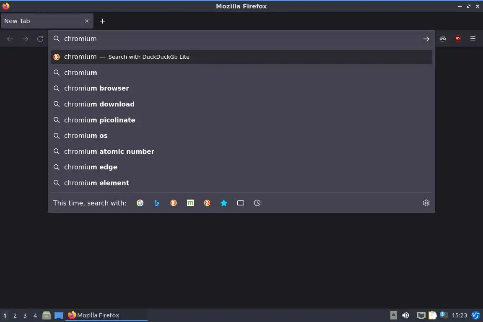483x322 pixels.
Task: Select the plain chromium suggestion
Action: pos(241,73)
